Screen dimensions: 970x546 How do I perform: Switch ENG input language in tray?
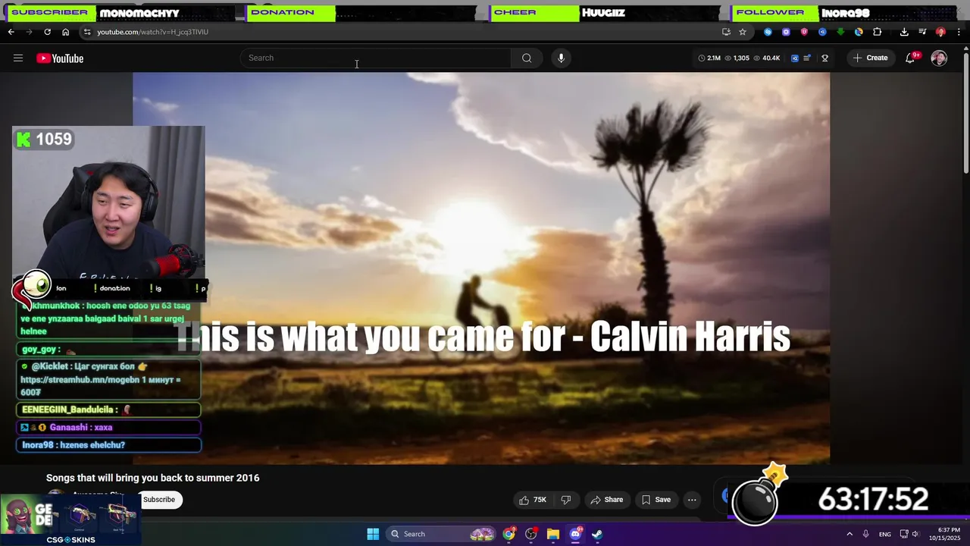[x=885, y=535]
